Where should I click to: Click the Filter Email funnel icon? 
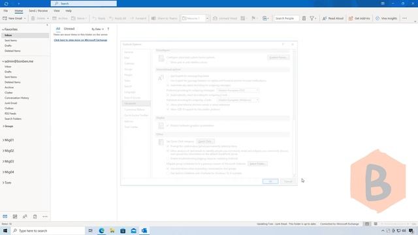point(312,18)
